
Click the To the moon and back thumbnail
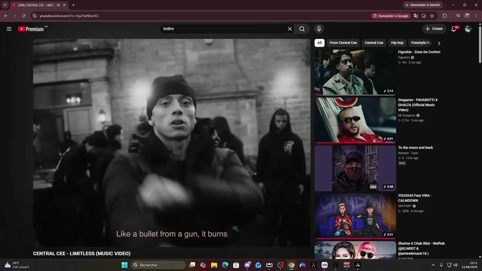[x=355, y=168]
